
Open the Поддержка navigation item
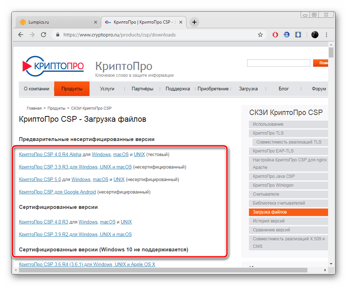178,89
